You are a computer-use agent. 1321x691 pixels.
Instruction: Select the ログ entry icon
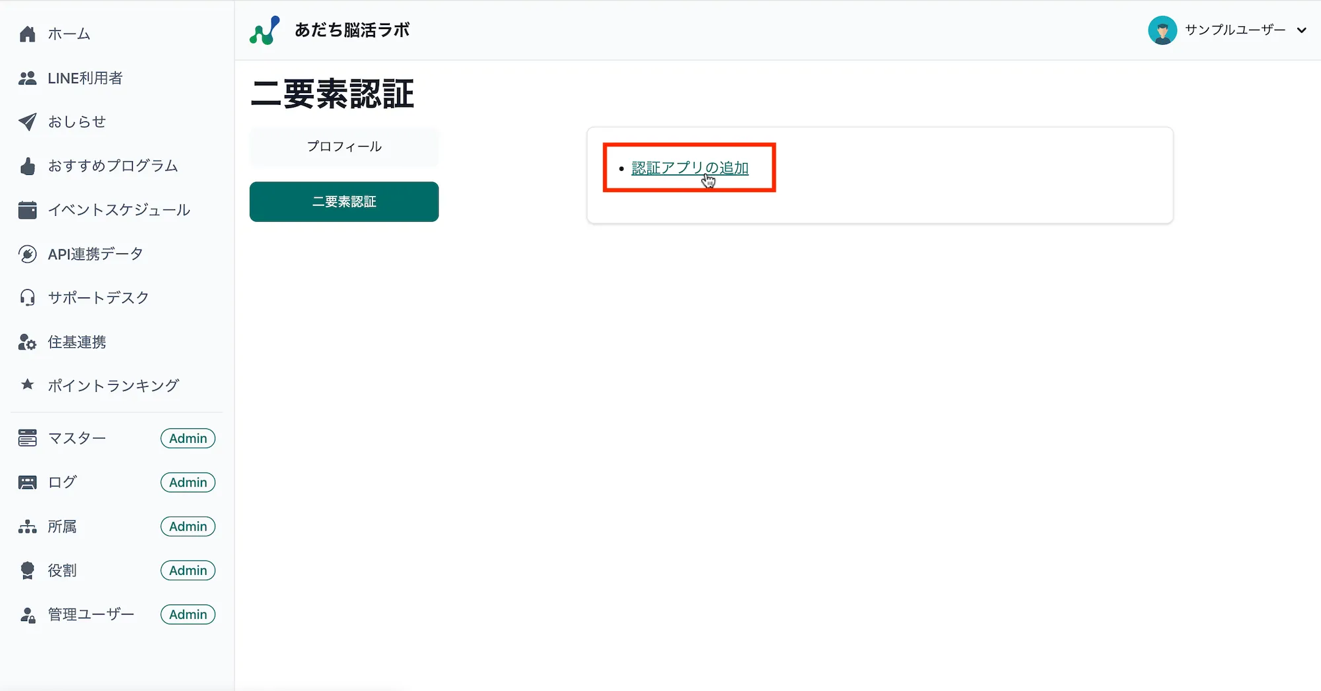point(27,482)
